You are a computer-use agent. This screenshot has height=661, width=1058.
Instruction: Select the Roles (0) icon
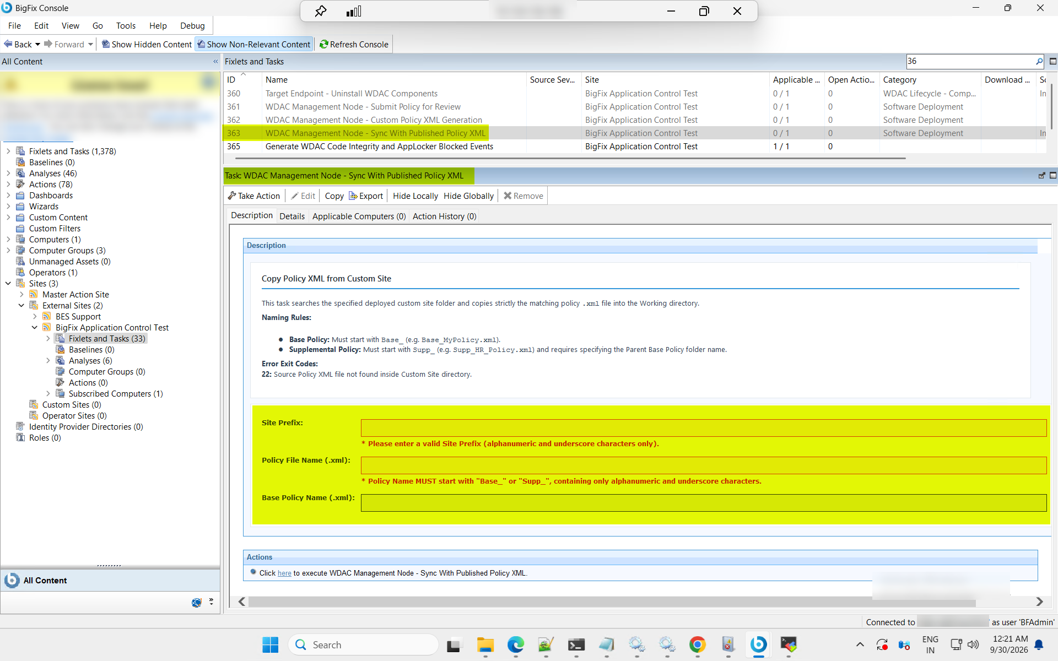tap(20, 437)
